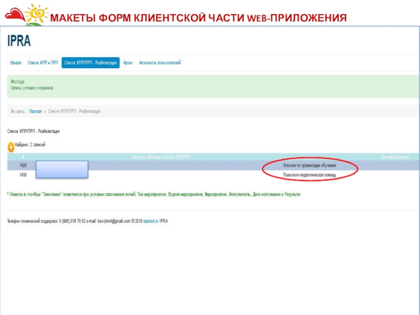
Task: Click the Тип мероприятия column header
Action: (395, 156)
